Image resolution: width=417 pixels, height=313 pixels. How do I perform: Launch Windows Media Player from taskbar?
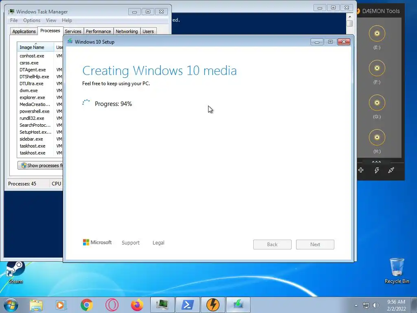click(x=61, y=305)
